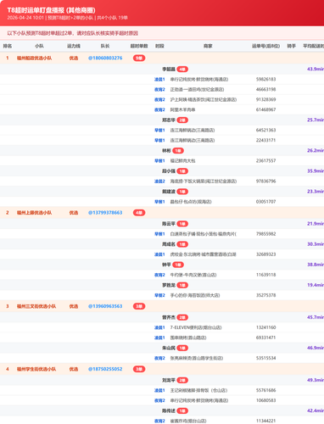Click the 超时单数 column header
The height and width of the screenshot is (424, 324).
coord(139,46)
